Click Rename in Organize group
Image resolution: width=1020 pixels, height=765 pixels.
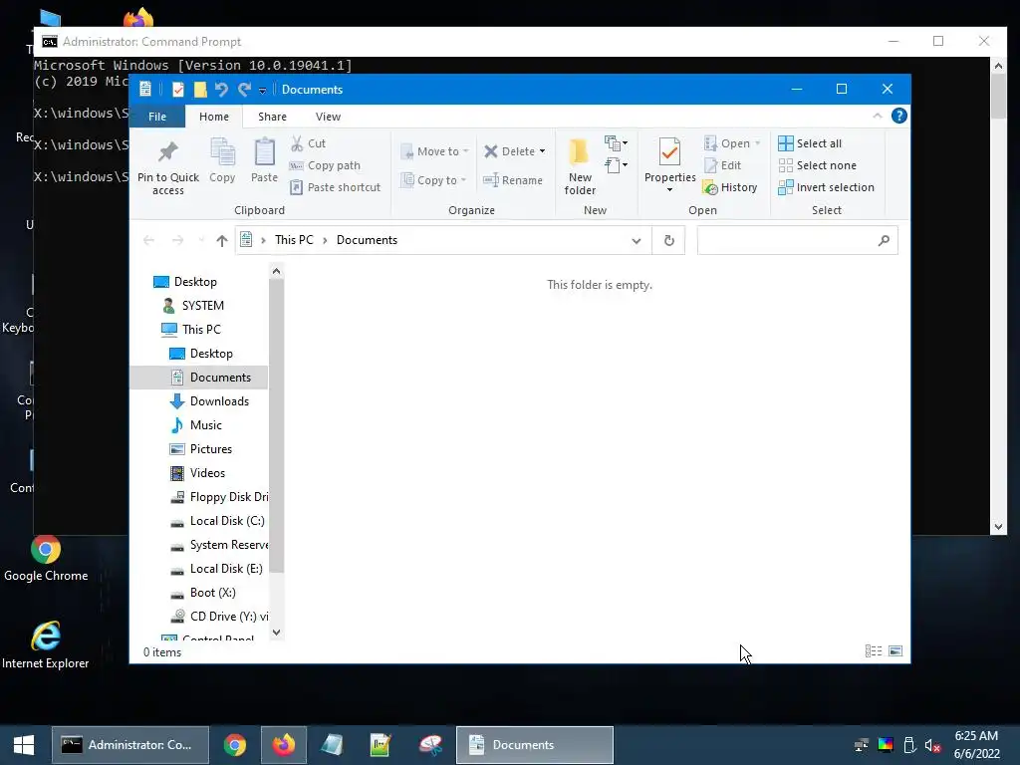(513, 180)
